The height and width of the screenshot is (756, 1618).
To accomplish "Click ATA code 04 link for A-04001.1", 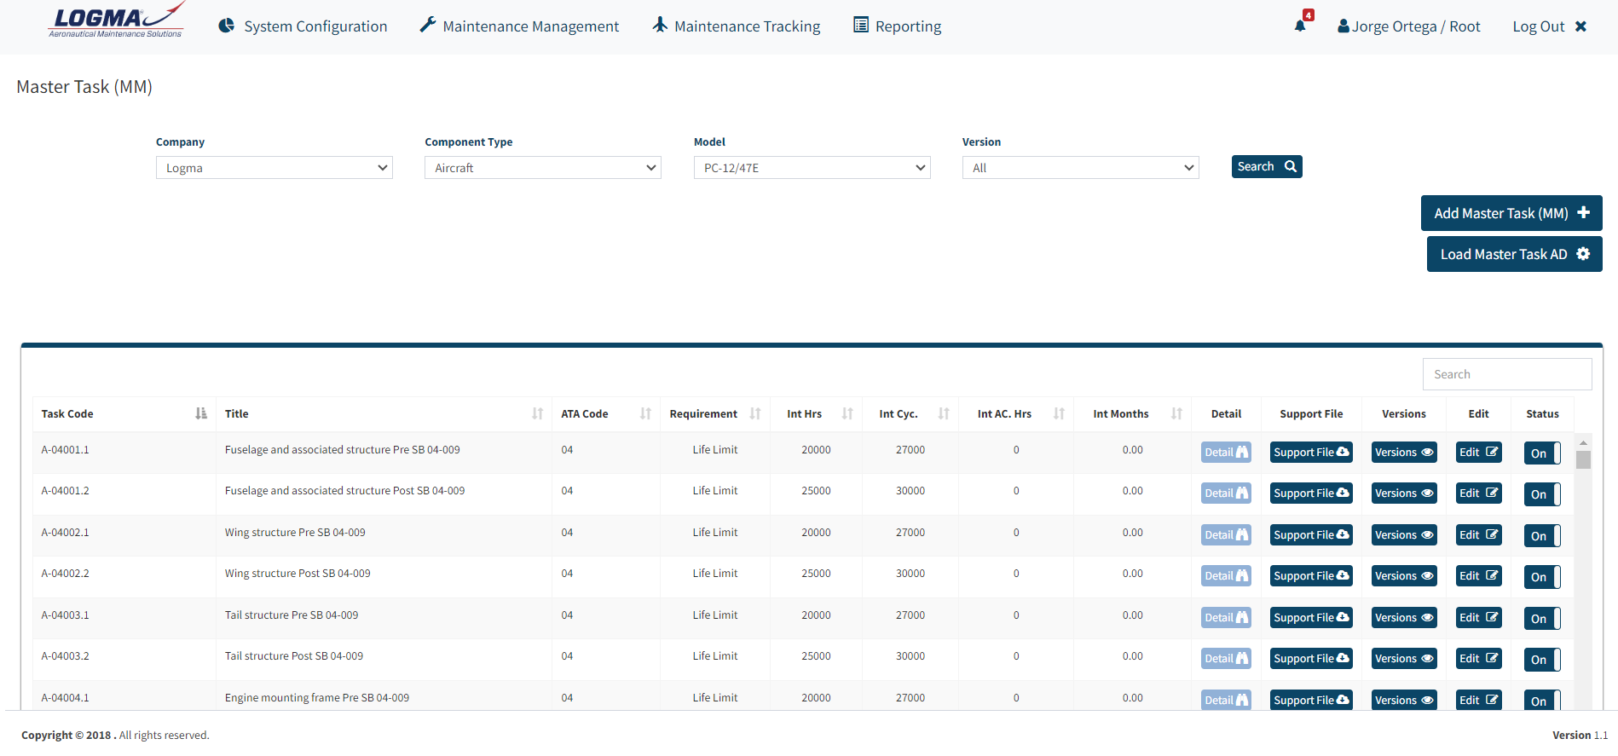I will pos(567,450).
